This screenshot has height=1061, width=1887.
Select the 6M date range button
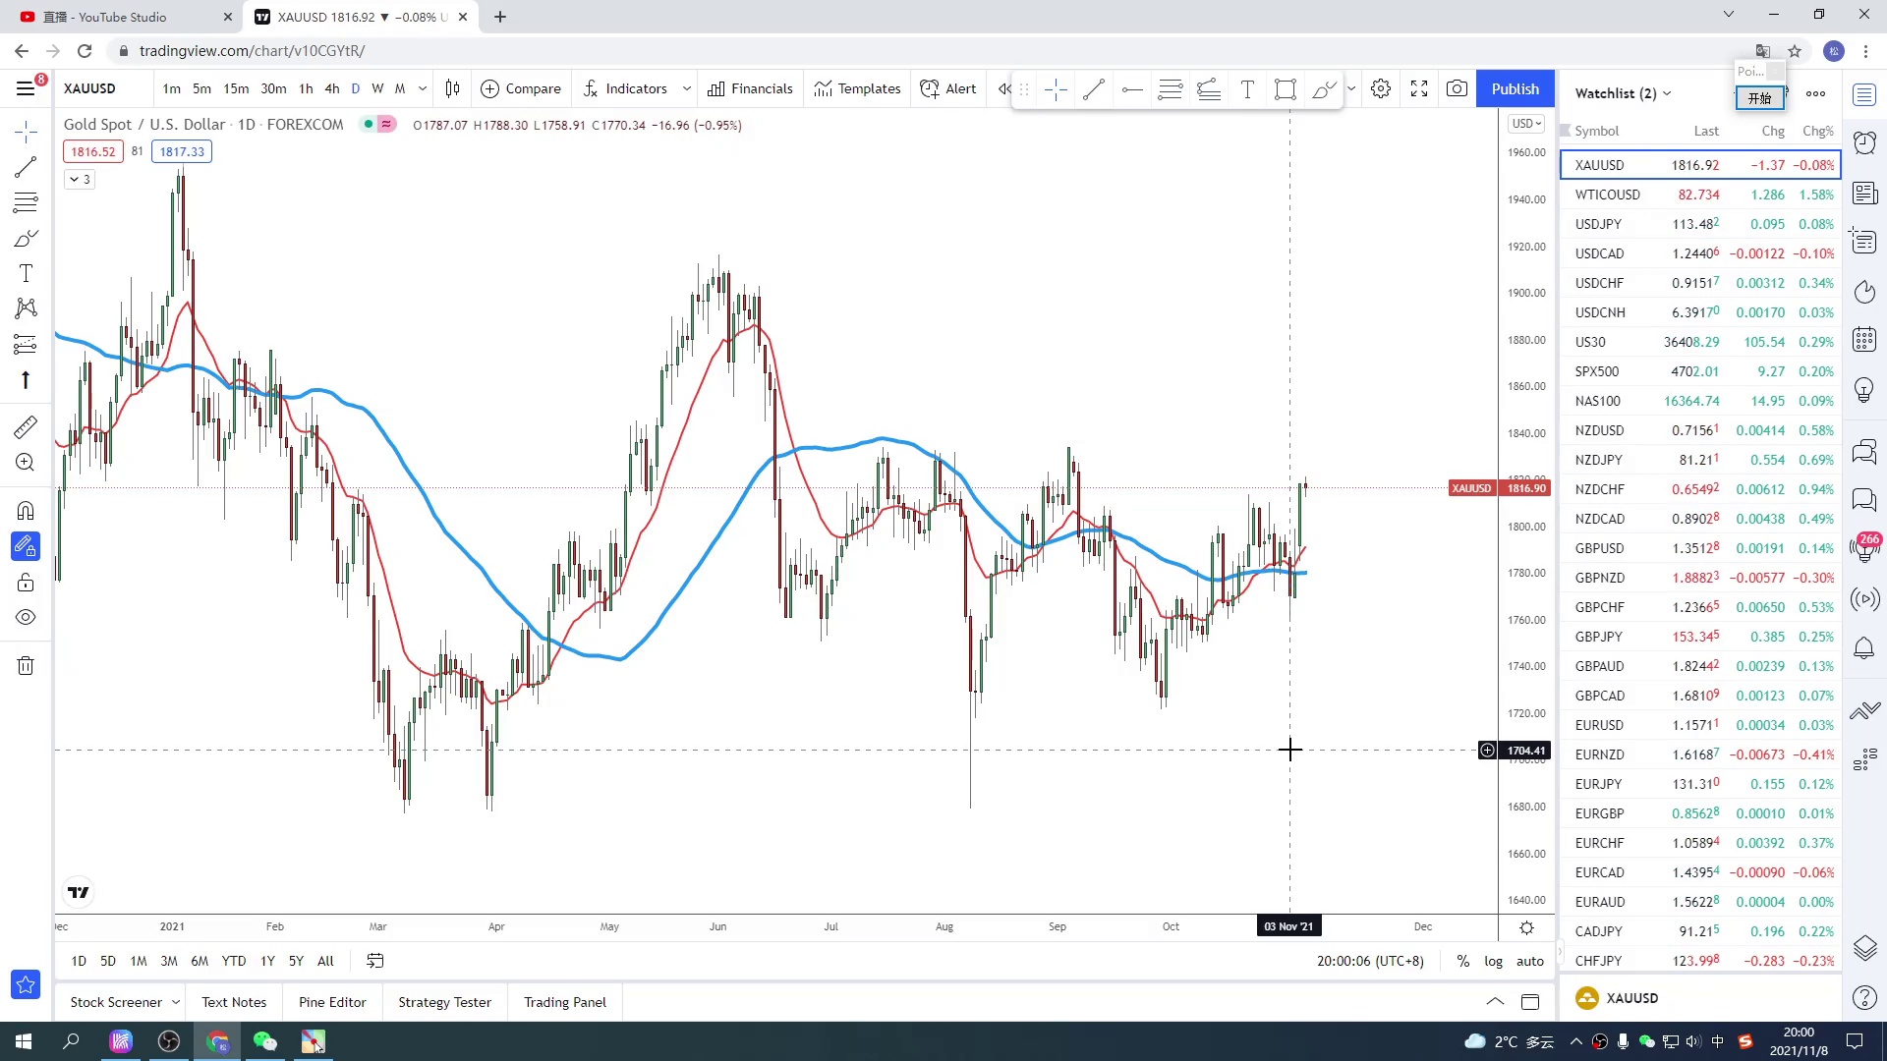tap(200, 961)
